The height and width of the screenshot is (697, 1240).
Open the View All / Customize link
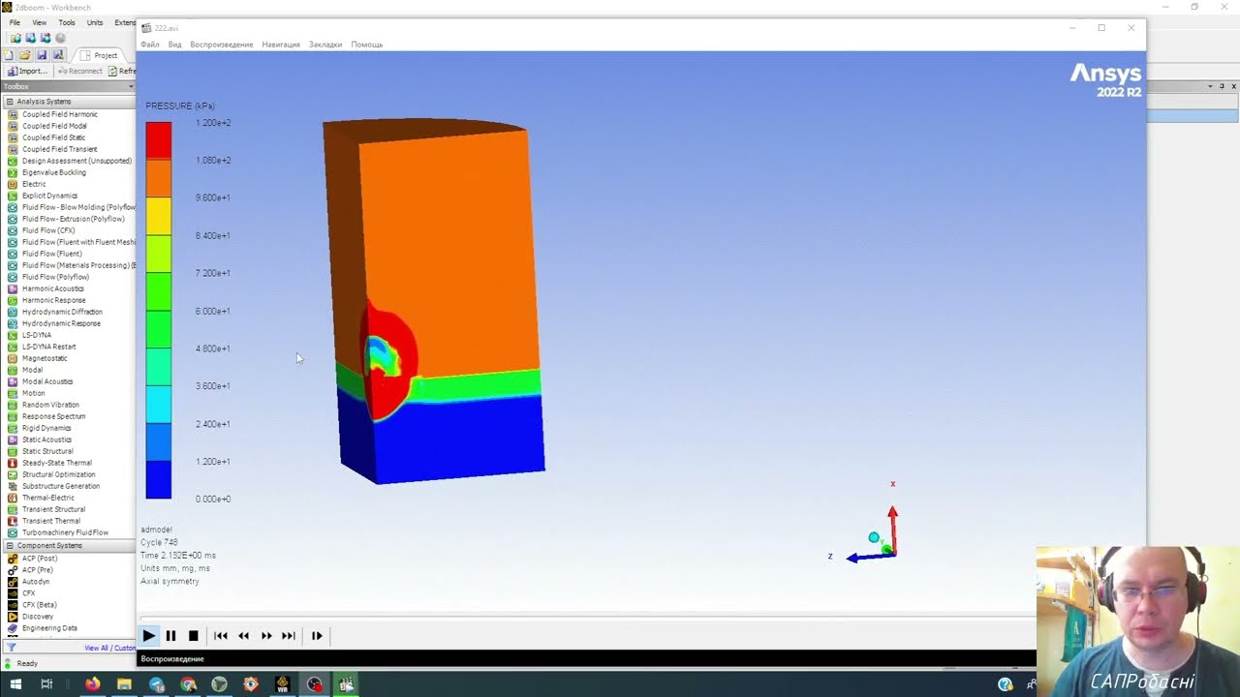pyautogui.click(x=109, y=648)
